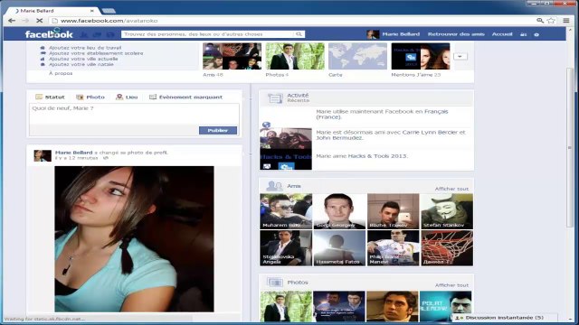Go to Accueil
This screenshot has width=579, height=325.
(502, 34)
